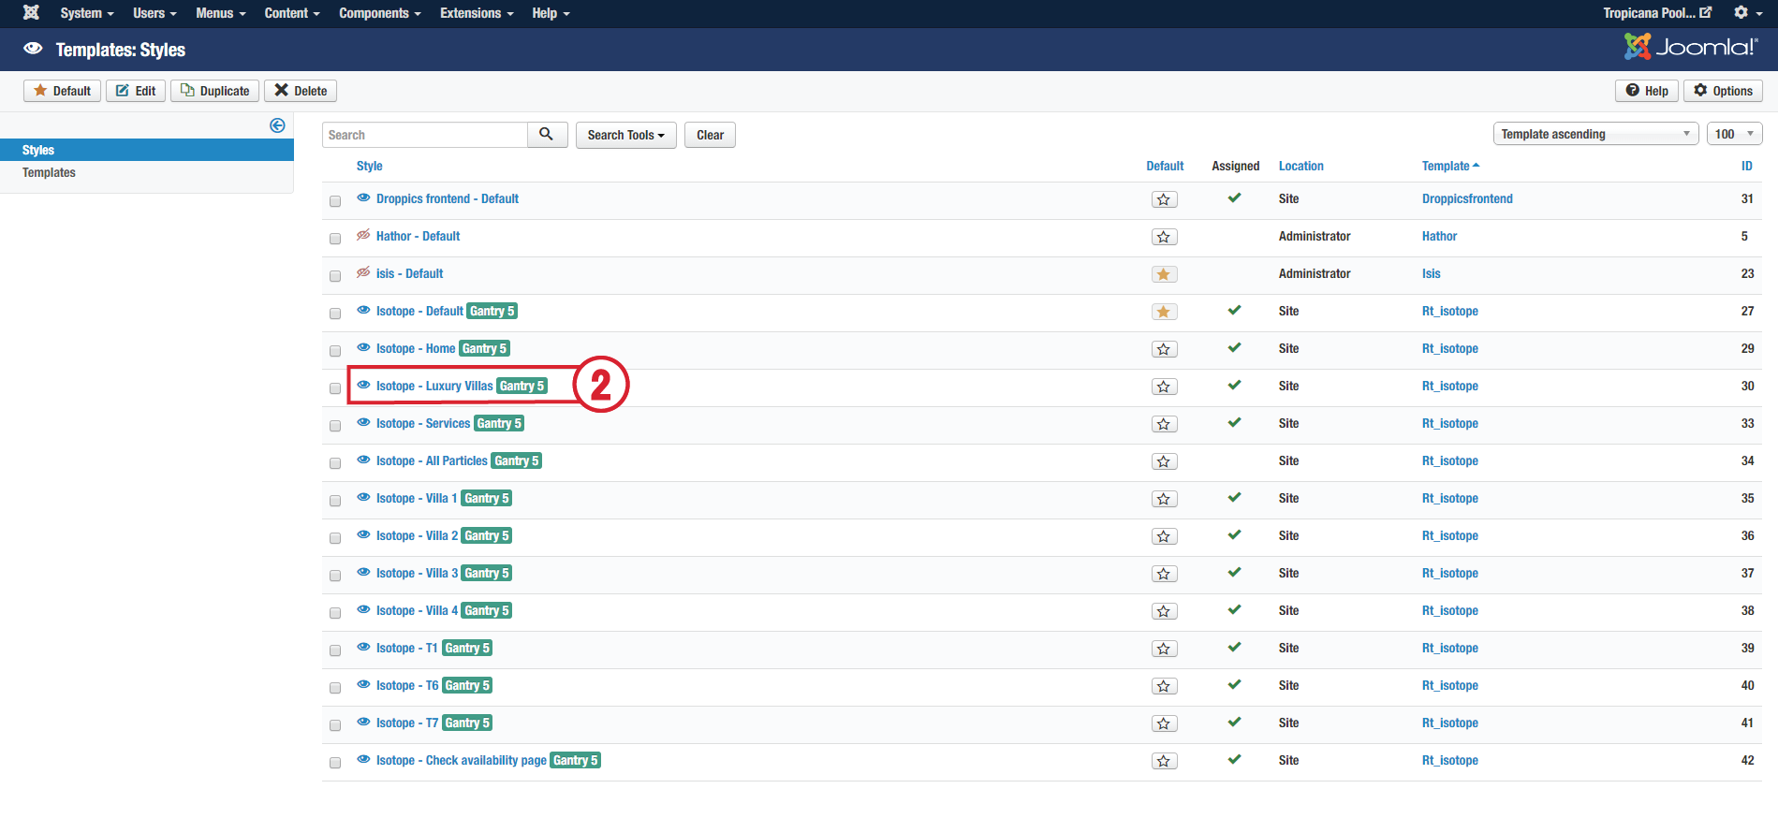
Task: Open the Users menu
Action: [x=154, y=13]
